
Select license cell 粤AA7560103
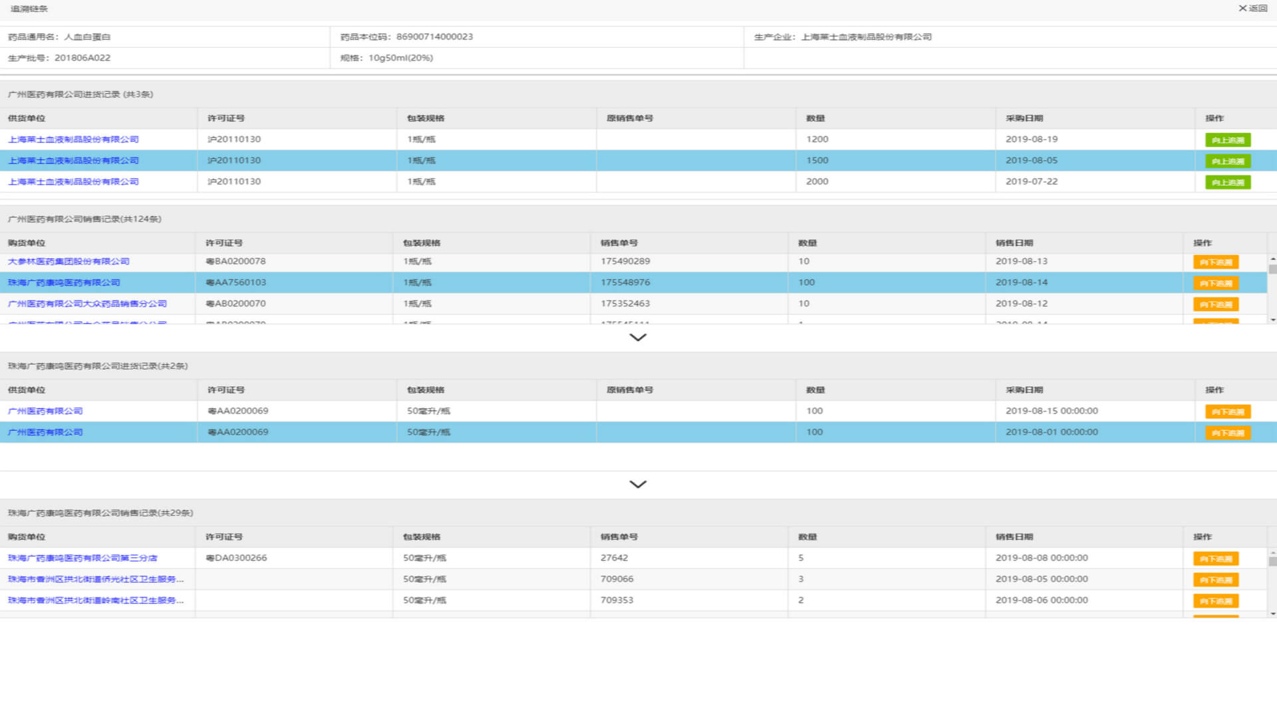pyautogui.click(x=293, y=283)
